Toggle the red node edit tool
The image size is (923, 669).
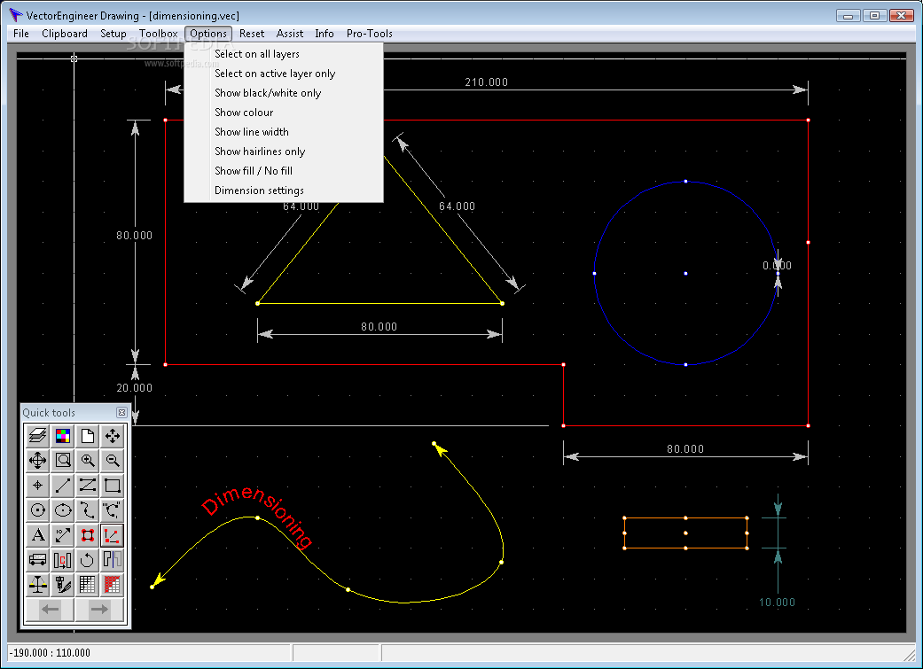(112, 535)
